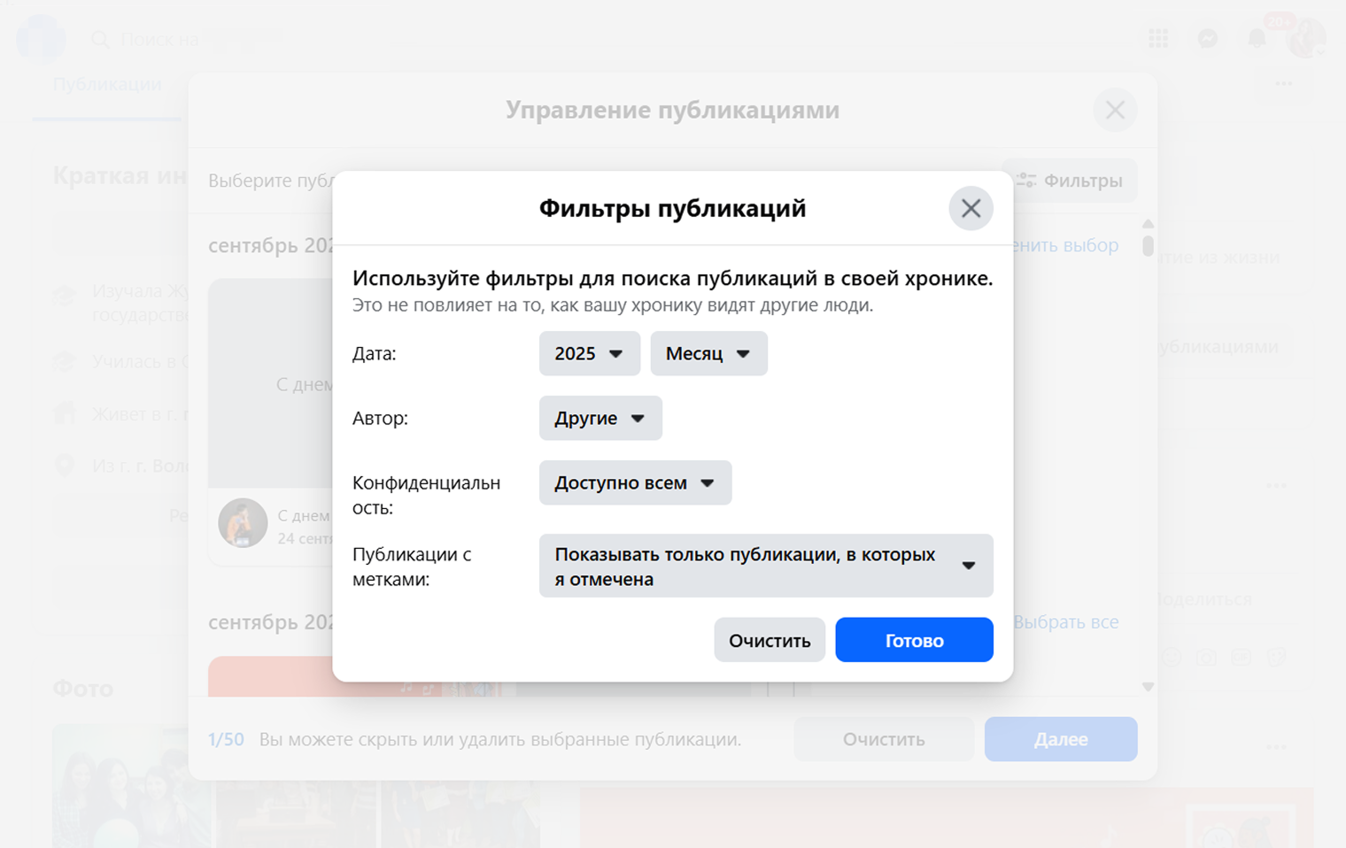Open the 2025 year dropdown
1346x848 pixels.
[589, 353]
